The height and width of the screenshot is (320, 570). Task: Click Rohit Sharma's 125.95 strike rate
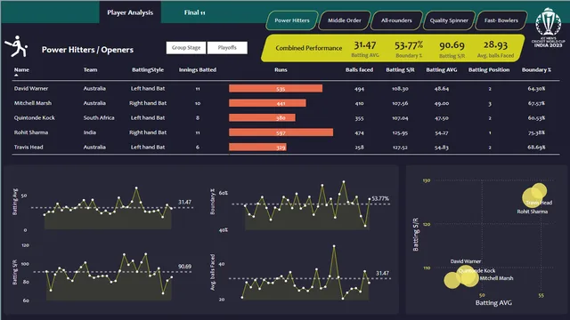coord(400,132)
